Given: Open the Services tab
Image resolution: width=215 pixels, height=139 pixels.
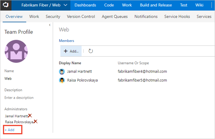Looking at the screenshot, I should [x=204, y=16].
